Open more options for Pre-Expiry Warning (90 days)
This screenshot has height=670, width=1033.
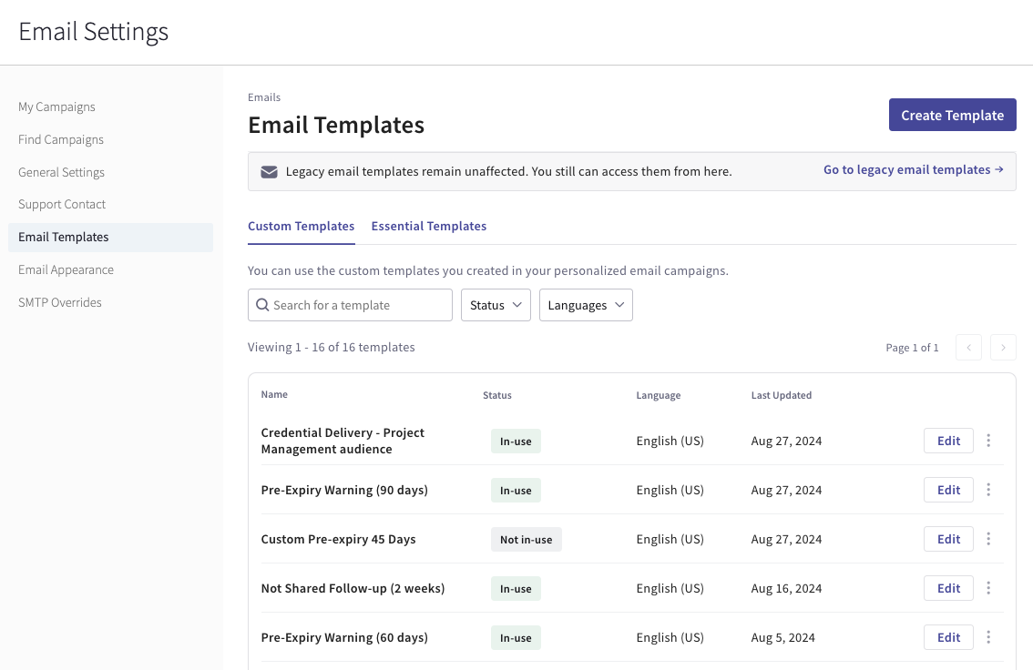coord(988,490)
